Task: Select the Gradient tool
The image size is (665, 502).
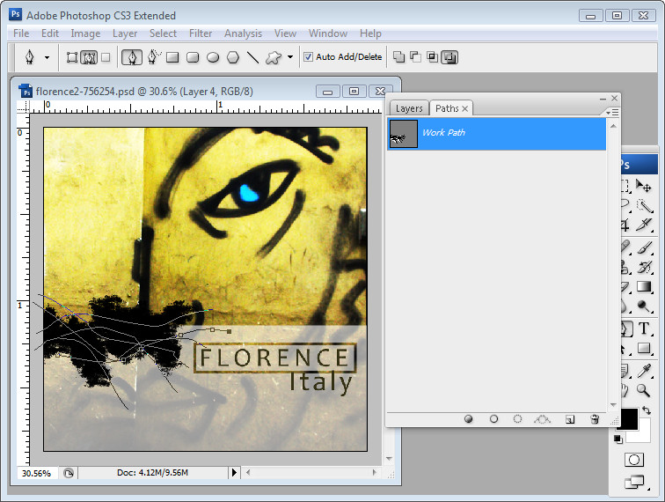Action: 644,287
